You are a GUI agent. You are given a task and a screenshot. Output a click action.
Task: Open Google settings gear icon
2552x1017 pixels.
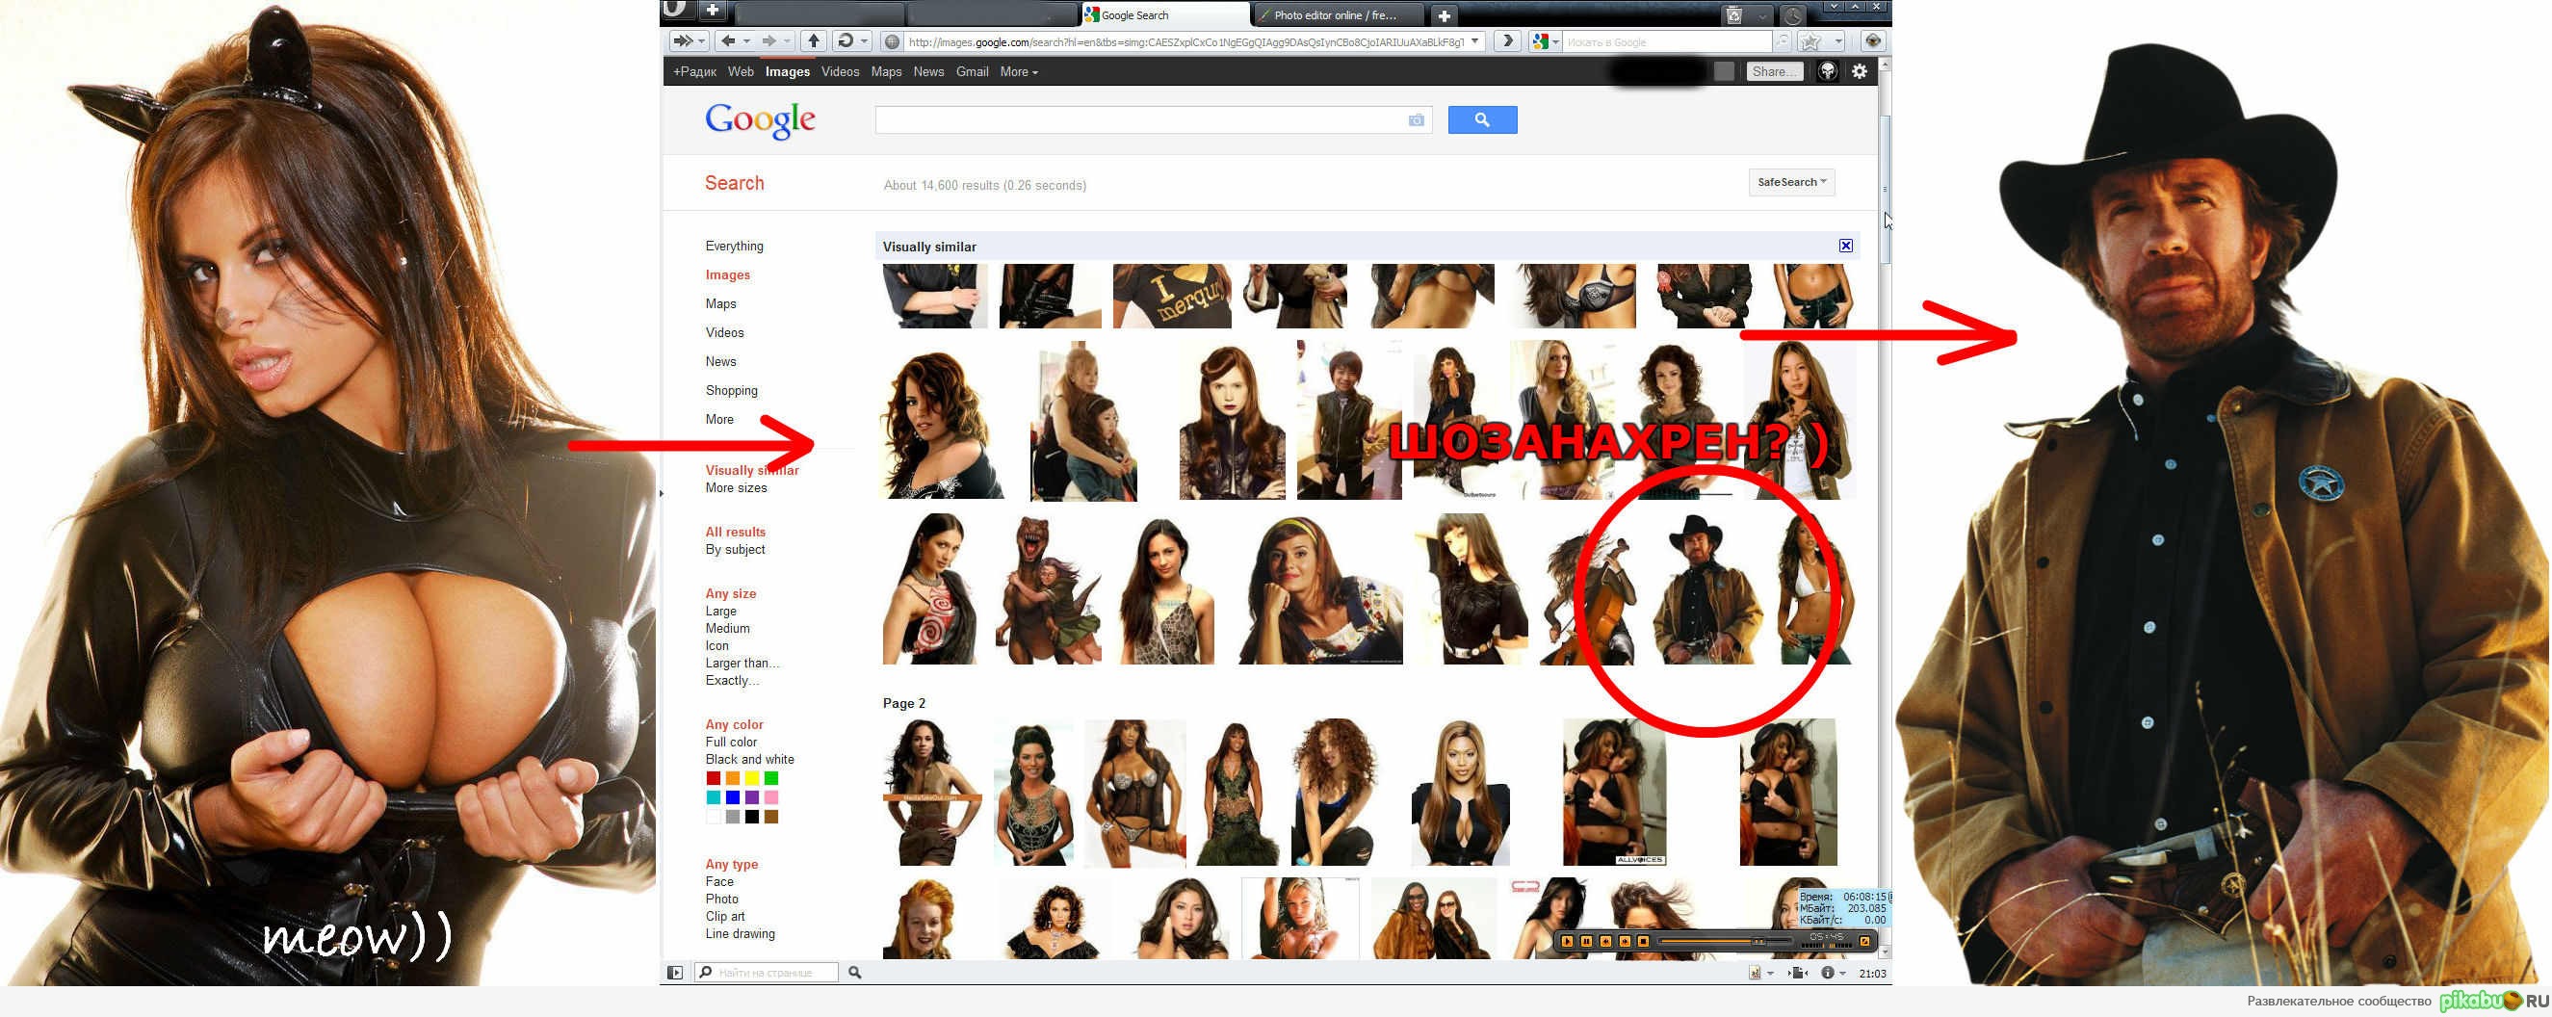click(x=1859, y=71)
